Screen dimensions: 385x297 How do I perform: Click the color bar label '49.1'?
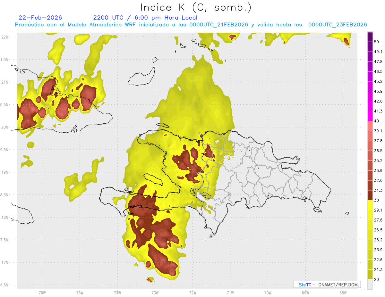click(x=379, y=52)
